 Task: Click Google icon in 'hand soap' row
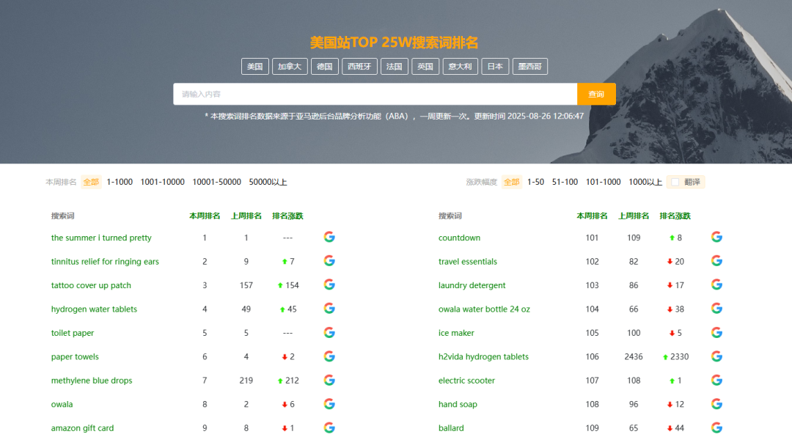pyautogui.click(x=716, y=404)
